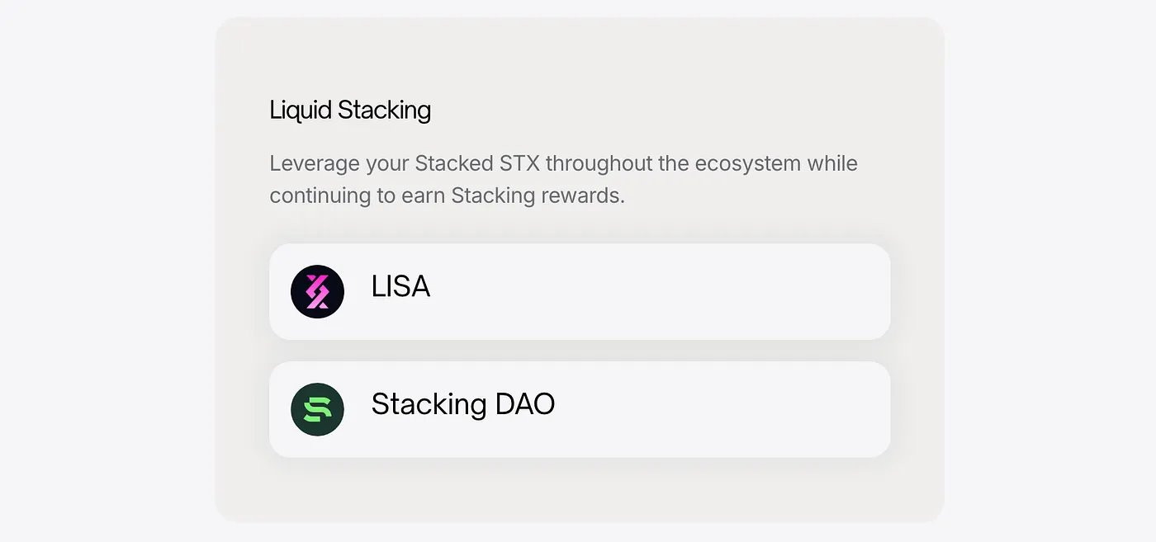Image resolution: width=1156 pixels, height=542 pixels.
Task: Open the LISA liquid stacking provider
Action: [578, 291]
